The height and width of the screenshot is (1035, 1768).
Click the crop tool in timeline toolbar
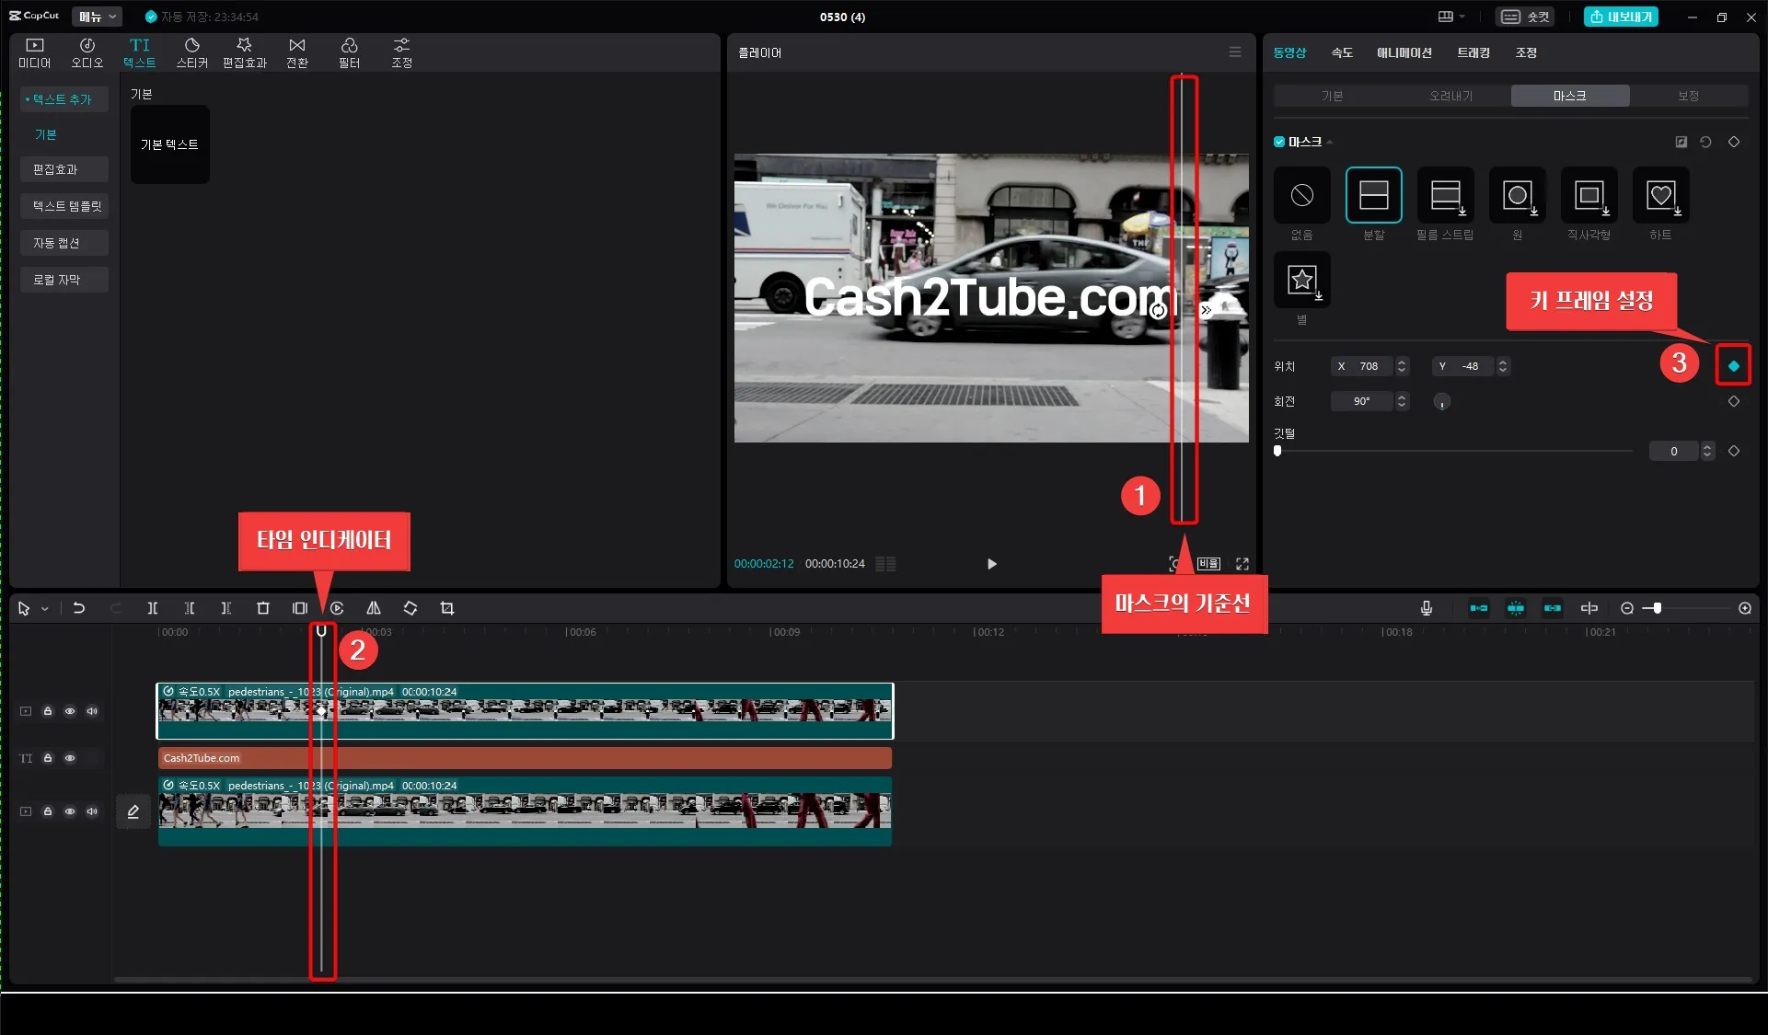click(x=447, y=608)
